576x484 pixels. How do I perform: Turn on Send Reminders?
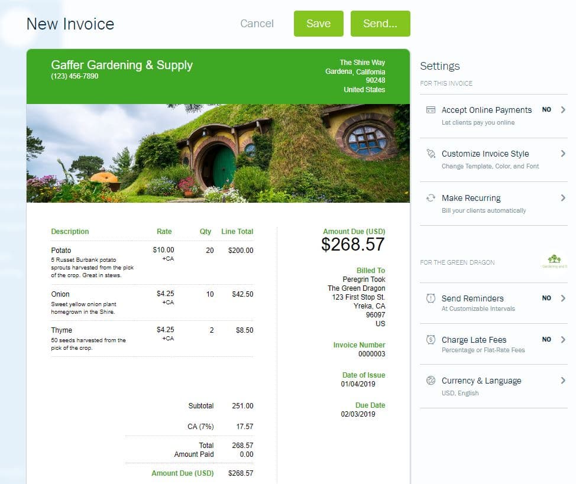(546, 298)
